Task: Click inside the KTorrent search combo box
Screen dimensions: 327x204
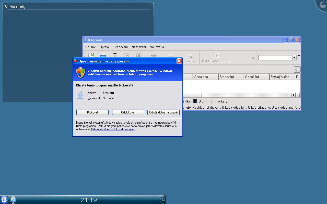Action: (275, 58)
